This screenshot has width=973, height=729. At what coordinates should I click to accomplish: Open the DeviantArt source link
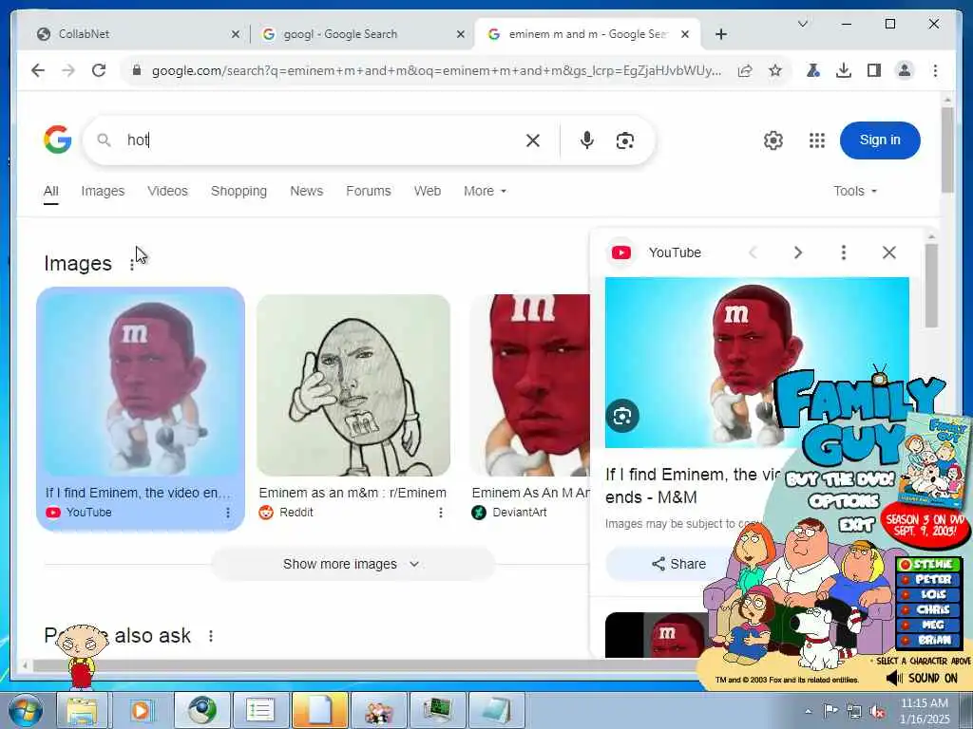tap(509, 513)
